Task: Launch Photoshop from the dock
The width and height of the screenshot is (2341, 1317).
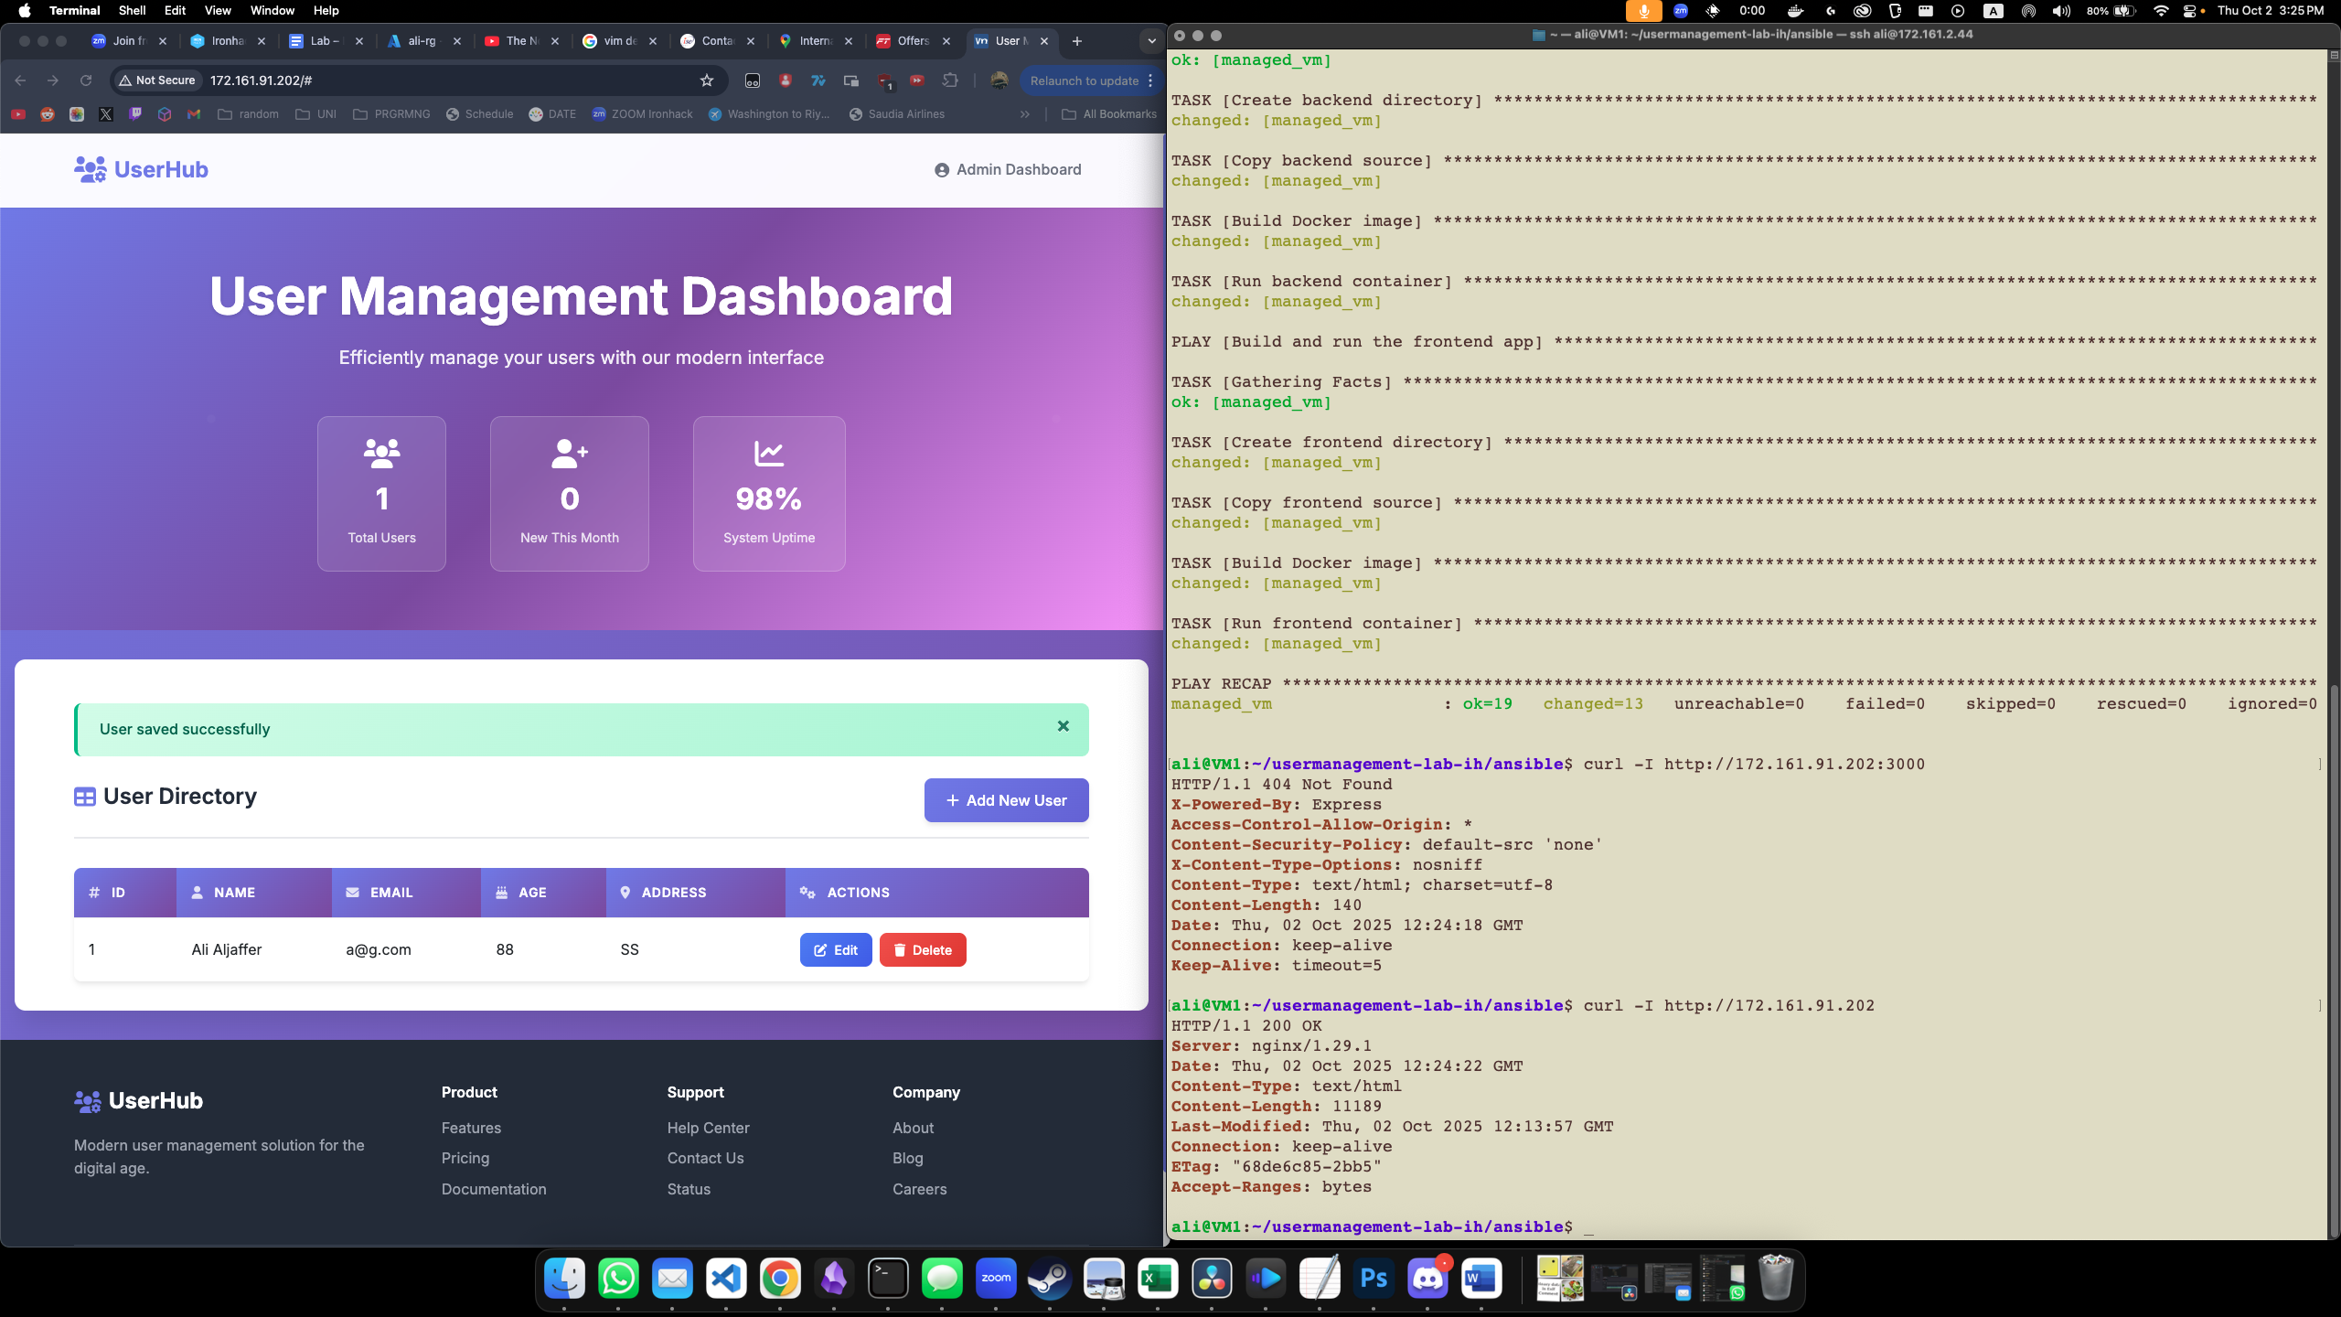Action: [x=1374, y=1279]
